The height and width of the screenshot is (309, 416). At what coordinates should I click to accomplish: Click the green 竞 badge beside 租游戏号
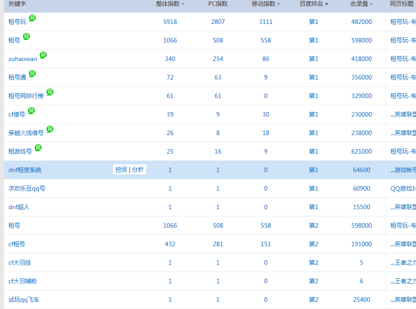tap(38, 148)
